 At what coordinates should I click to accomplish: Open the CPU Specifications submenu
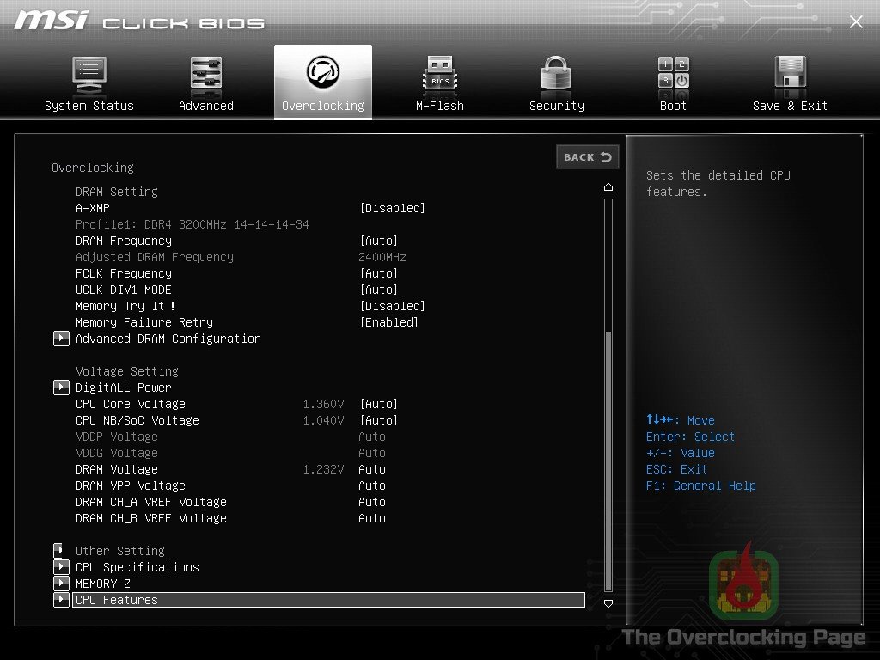coord(137,567)
